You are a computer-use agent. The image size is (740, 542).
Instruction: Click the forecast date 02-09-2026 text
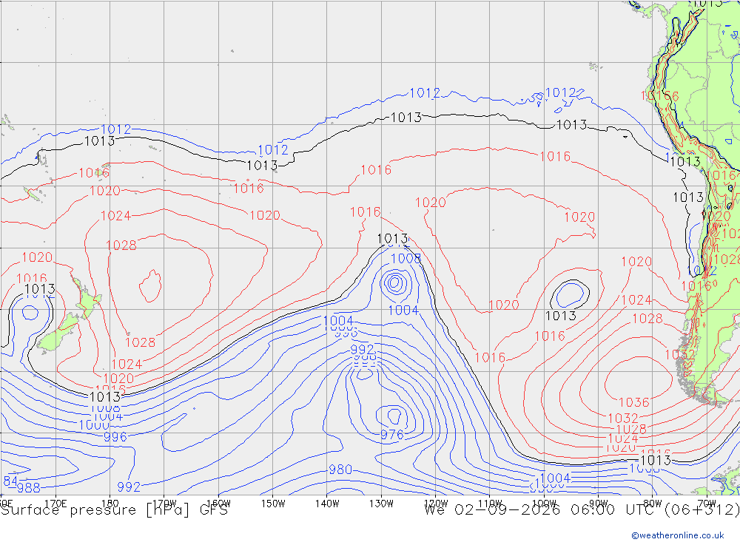point(508,510)
